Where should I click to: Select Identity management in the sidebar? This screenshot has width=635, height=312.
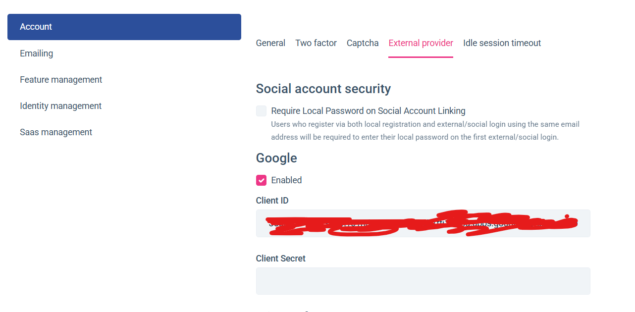(x=60, y=106)
